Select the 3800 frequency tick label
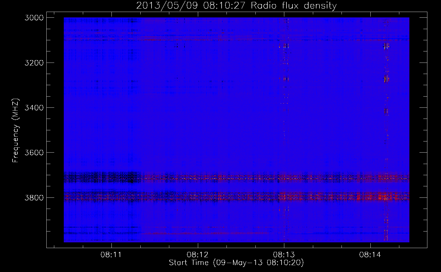The height and width of the screenshot is (272, 441). tap(34, 197)
